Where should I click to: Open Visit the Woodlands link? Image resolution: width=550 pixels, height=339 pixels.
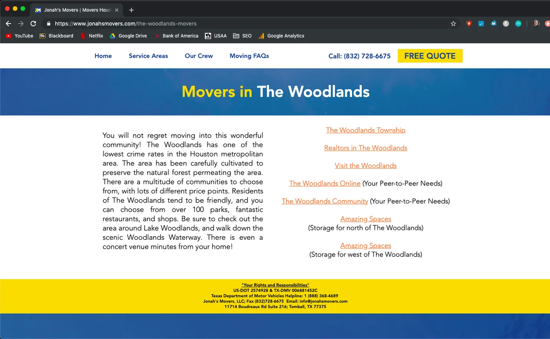(366, 166)
